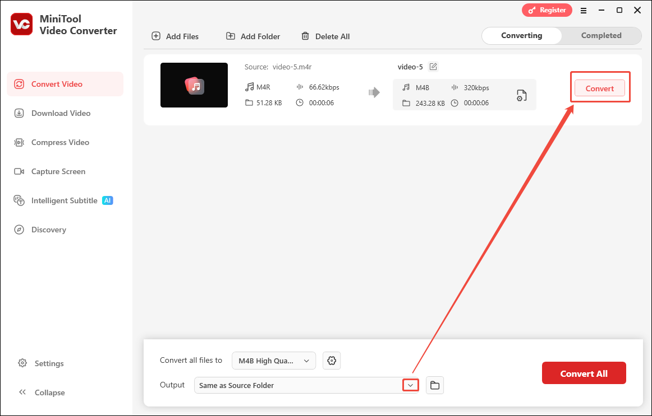The width and height of the screenshot is (652, 416).
Task: Click Delete All in the toolbar
Action: [x=325, y=36]
